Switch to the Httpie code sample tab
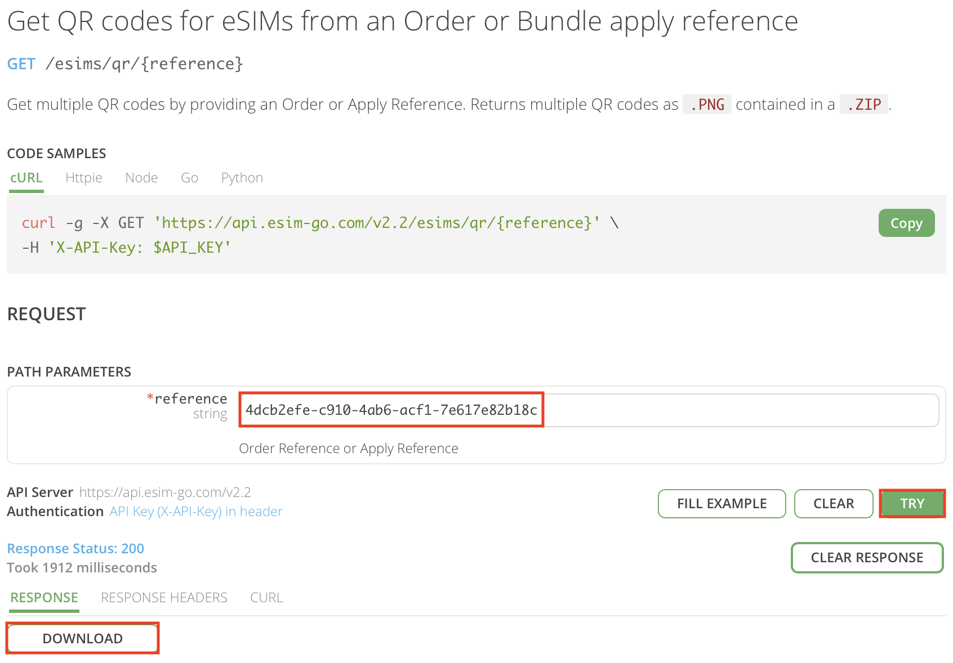This screenshot has height=663, width=953. [84, 178]
